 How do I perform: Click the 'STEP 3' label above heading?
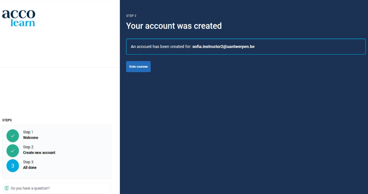[x=131, y=16]
